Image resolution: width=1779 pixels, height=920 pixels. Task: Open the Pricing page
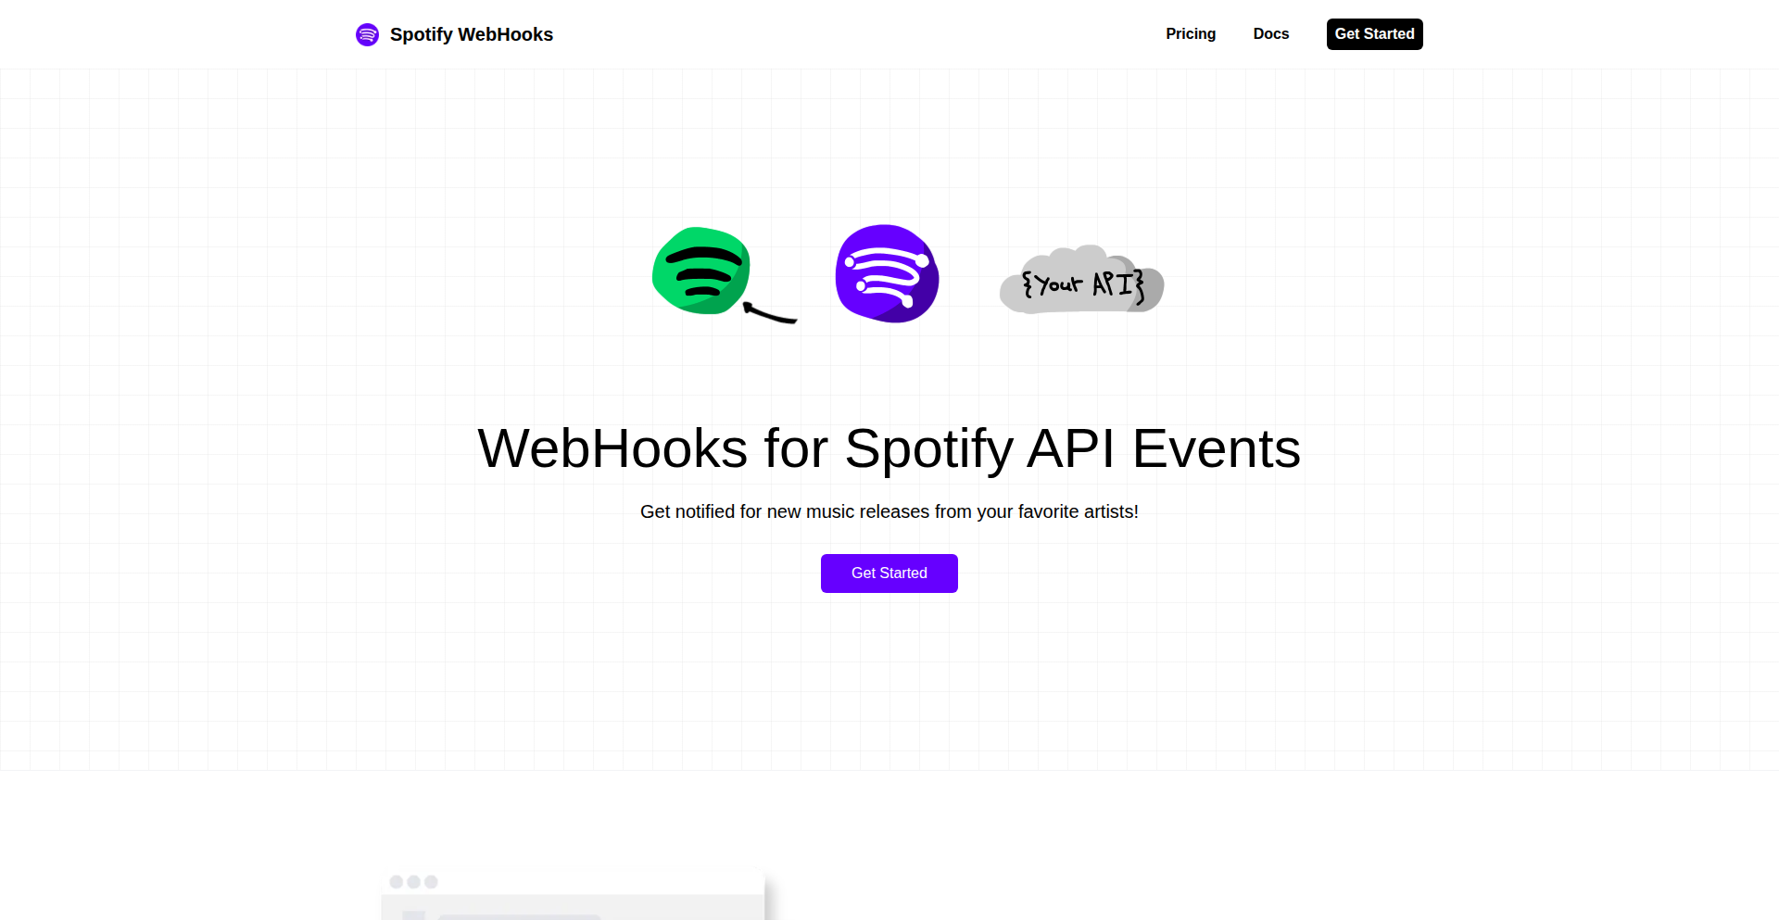(1191, 34)
